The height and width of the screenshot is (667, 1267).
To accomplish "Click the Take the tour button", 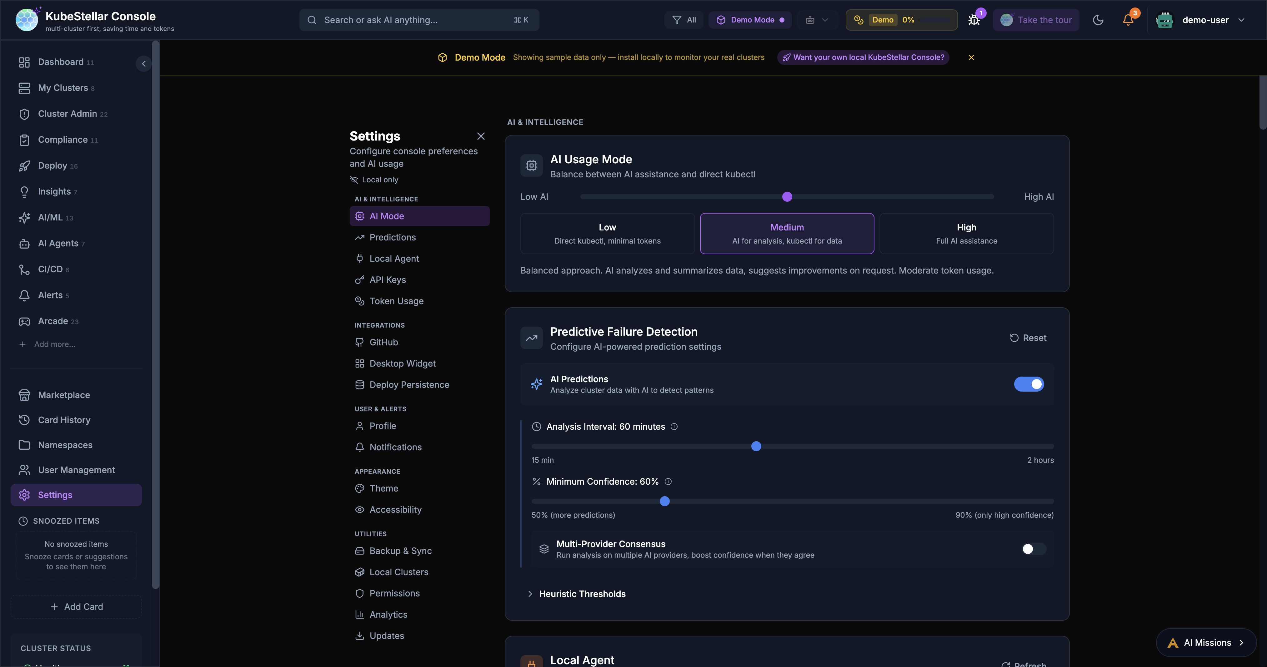I will (1036, 20).
